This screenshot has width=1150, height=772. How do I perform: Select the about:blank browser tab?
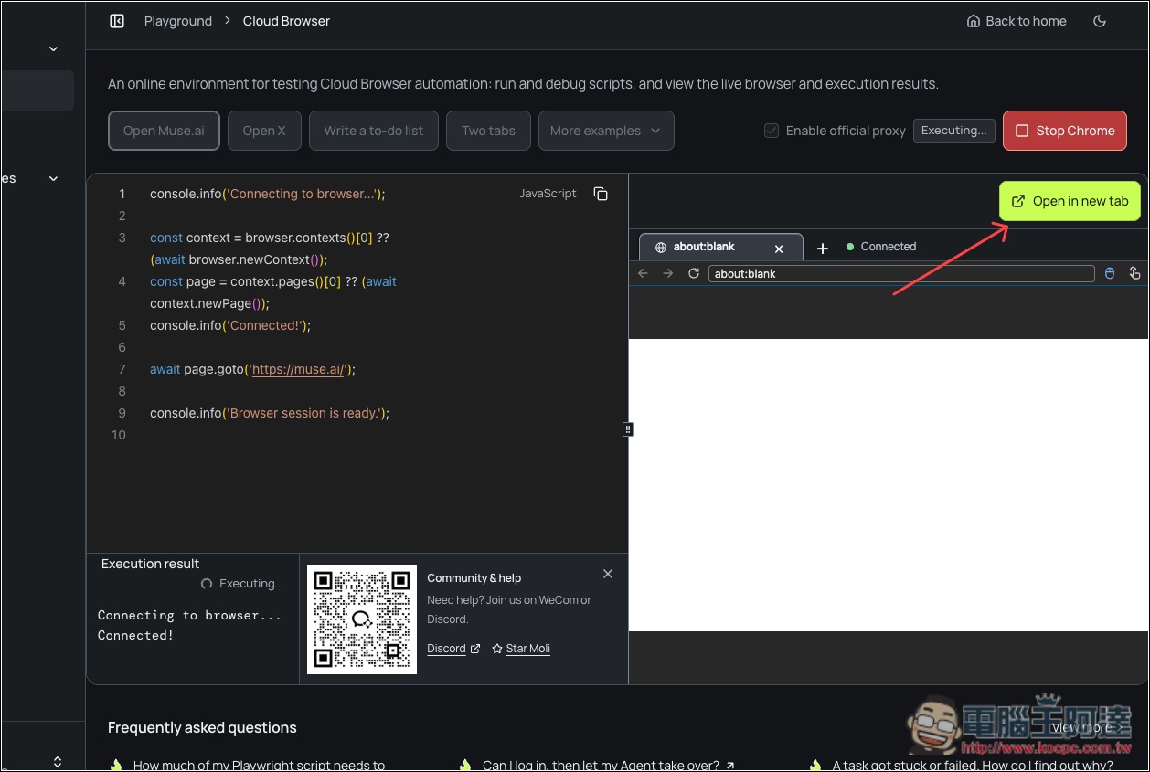point(720,247)
